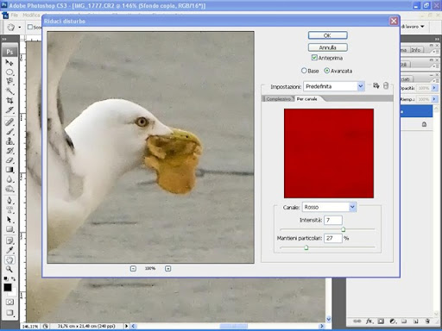Collapse the right panel dock arrows
Image resolution: width=442 pixels, height=331 pixels.
(437, 39)
